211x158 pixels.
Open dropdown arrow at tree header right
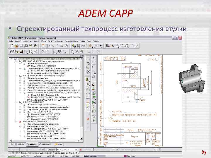click(x=81, y=59)
